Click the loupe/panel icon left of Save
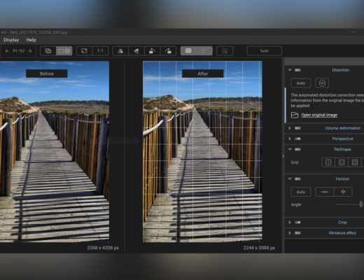364x280 pixels. pyautogui.click(x=225, y=51)
